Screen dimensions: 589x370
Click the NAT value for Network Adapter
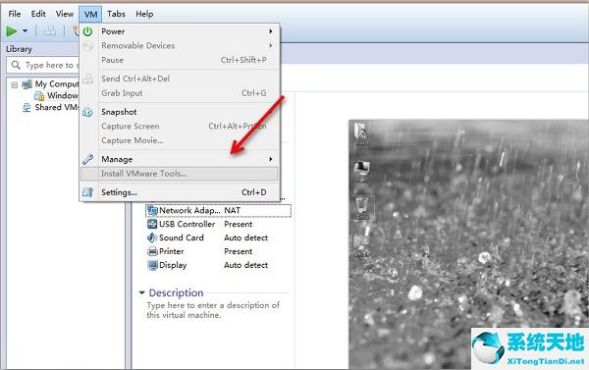point(232,211)
